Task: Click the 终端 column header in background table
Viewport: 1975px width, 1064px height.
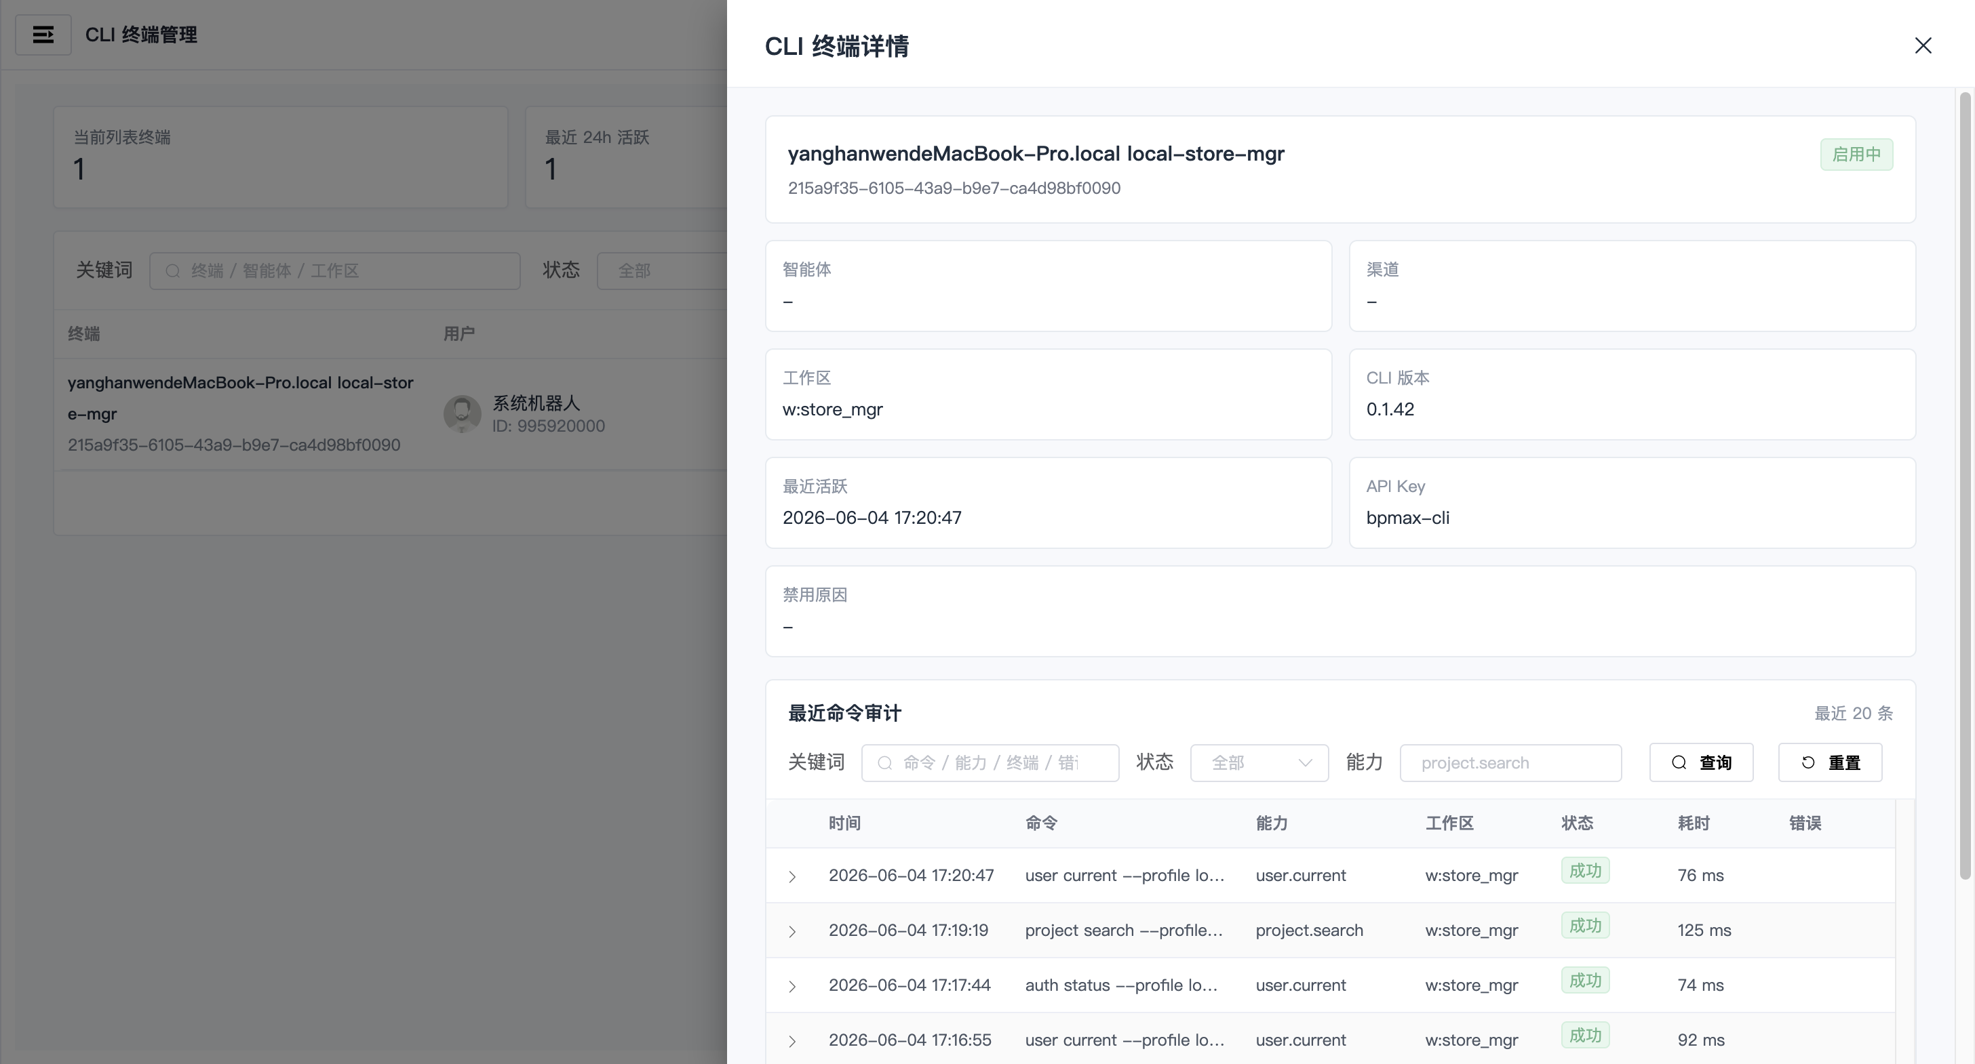Action: (x=83, y=334)
